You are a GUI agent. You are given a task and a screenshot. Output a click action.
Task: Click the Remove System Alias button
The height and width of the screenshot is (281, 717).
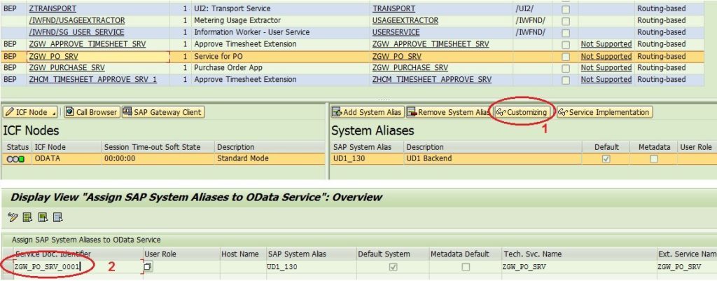click(x=448, y=112)
